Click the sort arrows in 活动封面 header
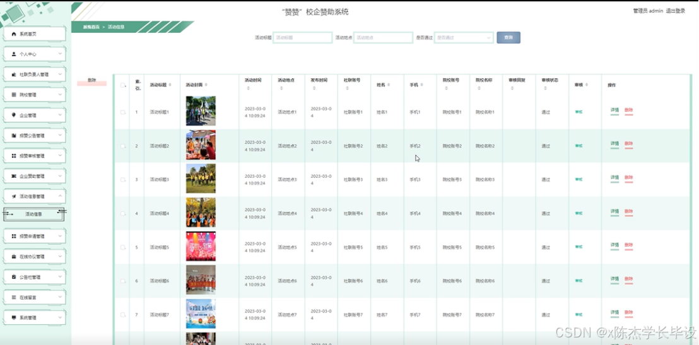 (x=206, y=85)
